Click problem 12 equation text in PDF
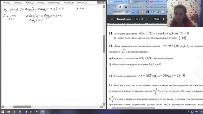Image resolution: width=203 pixels, height=114 pixels. click(164, 33)
